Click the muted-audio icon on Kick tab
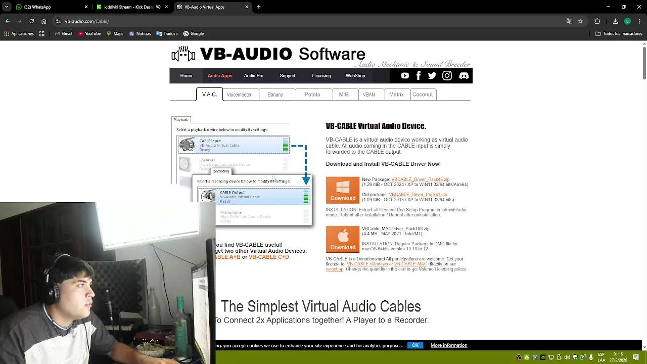 [x=158, y=7]
